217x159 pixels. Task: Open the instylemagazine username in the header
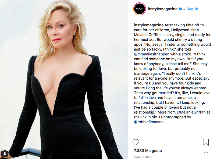(163, 9)
